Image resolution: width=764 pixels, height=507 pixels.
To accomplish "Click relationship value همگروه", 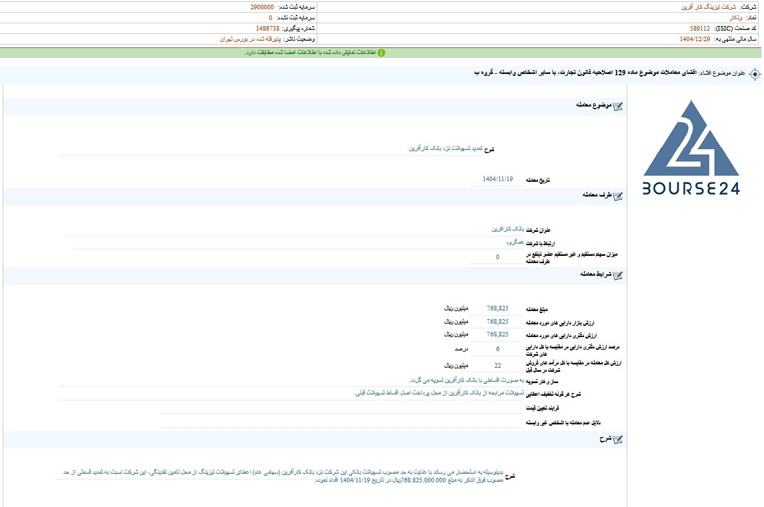I will tap(515, 242).
